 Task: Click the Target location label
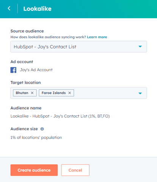click(x=25, y=82)
